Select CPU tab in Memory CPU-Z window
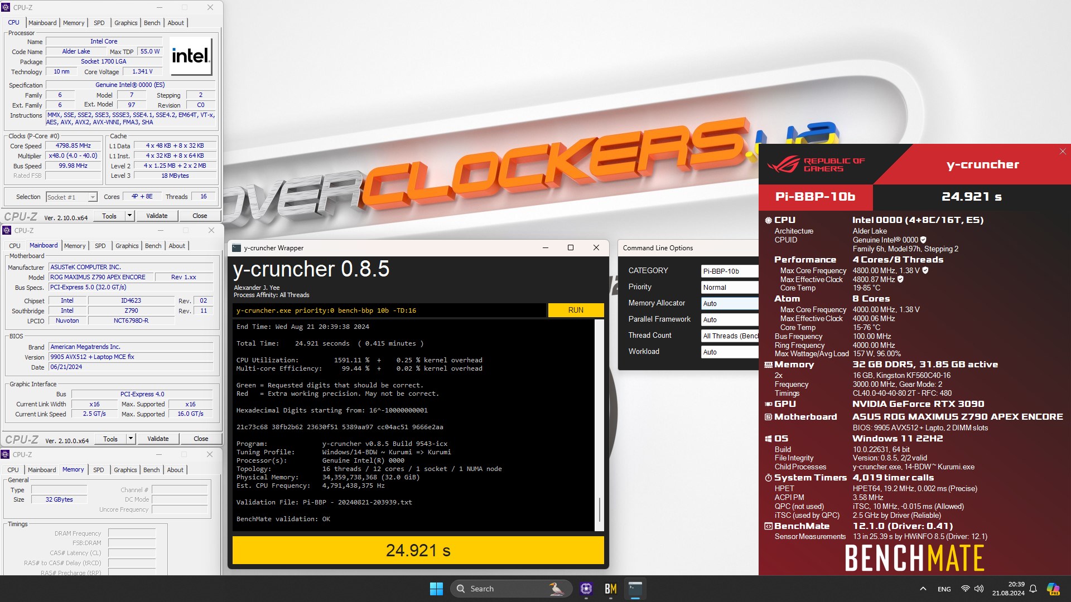Viewport: 1071px width, 602px height. (x=13, y=470)
